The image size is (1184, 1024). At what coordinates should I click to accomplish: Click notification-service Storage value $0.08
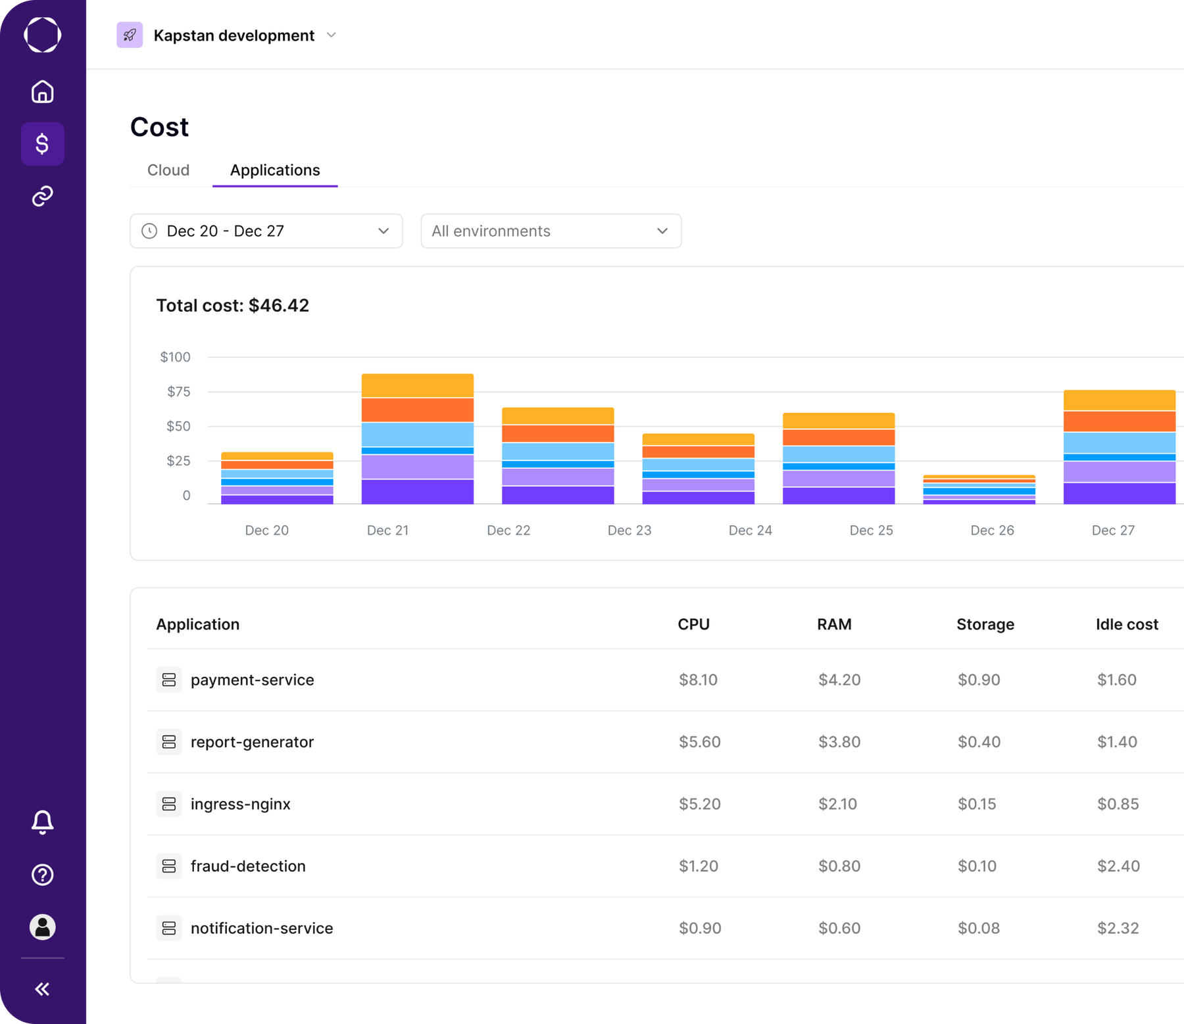click(979, 928)
